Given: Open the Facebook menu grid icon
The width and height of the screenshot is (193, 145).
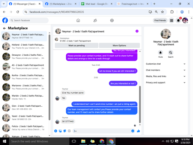Looking at the screenshot, I should tap(171, 20).
